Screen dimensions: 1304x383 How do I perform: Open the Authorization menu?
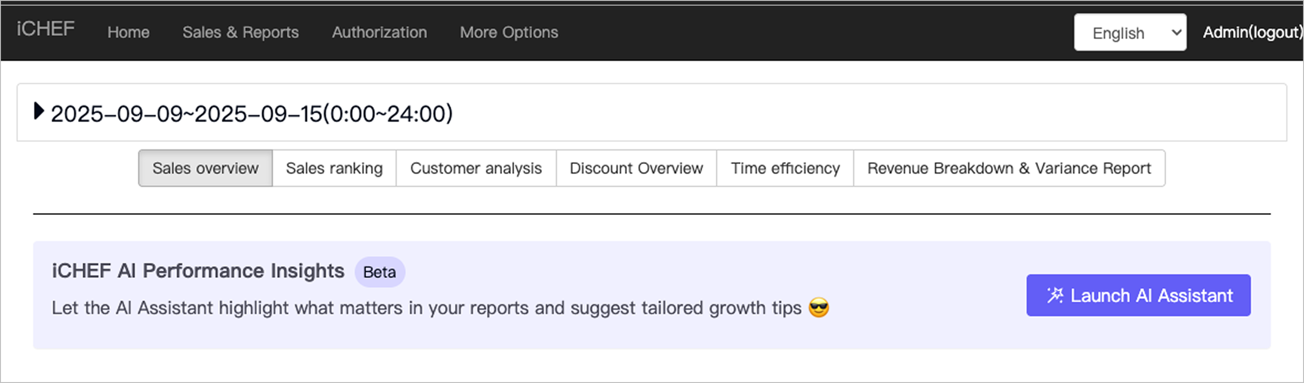(x=379, y=33)
